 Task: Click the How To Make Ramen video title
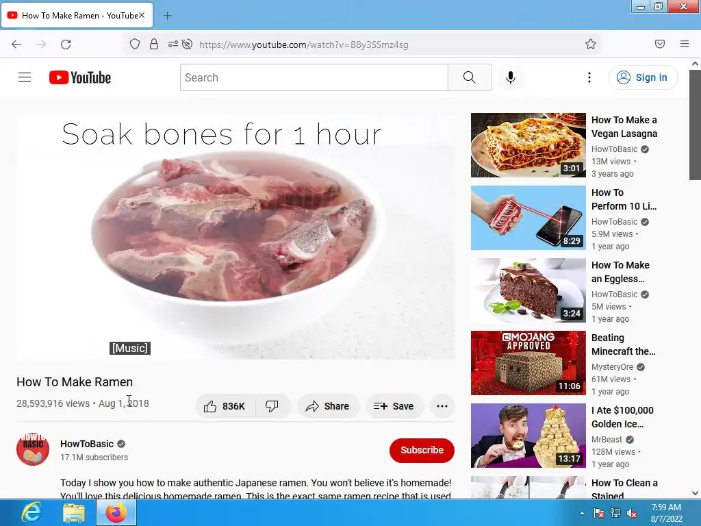pyautogui.click(x=75, y=382)
